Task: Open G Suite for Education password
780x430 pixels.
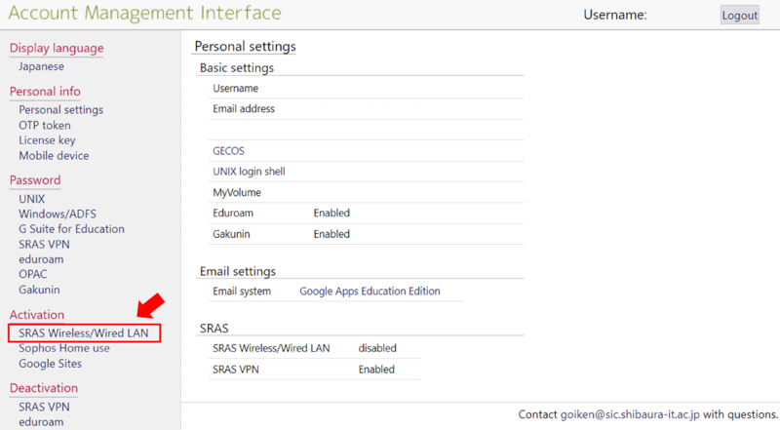Action: point(71,228)
